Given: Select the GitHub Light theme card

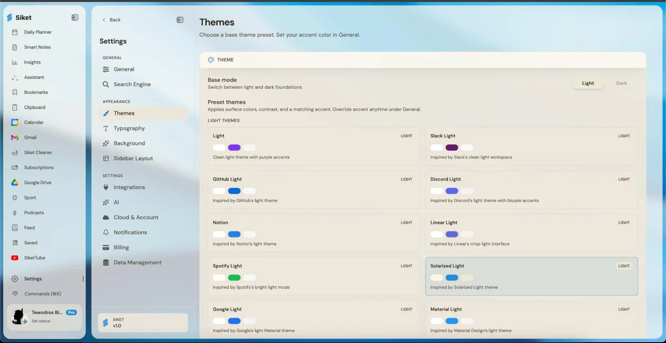Looking at the screenshot, I should (314, 190).
